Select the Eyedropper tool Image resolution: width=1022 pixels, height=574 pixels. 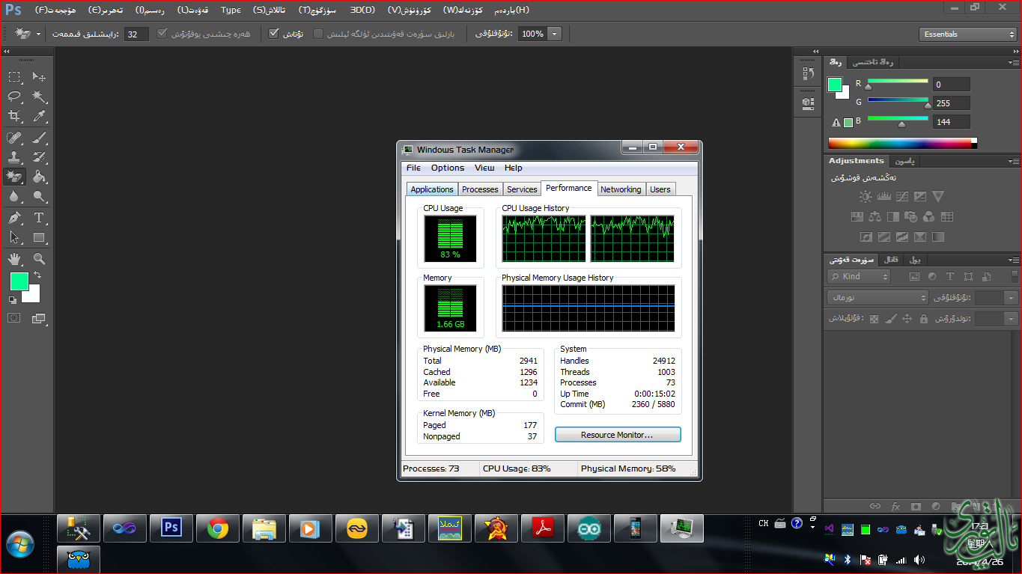click(x=39, y=116)
